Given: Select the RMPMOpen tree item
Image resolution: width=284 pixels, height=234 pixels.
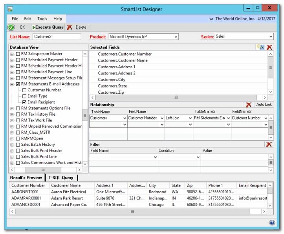Looking at the screenshot, I should click(x=32, y=139).
